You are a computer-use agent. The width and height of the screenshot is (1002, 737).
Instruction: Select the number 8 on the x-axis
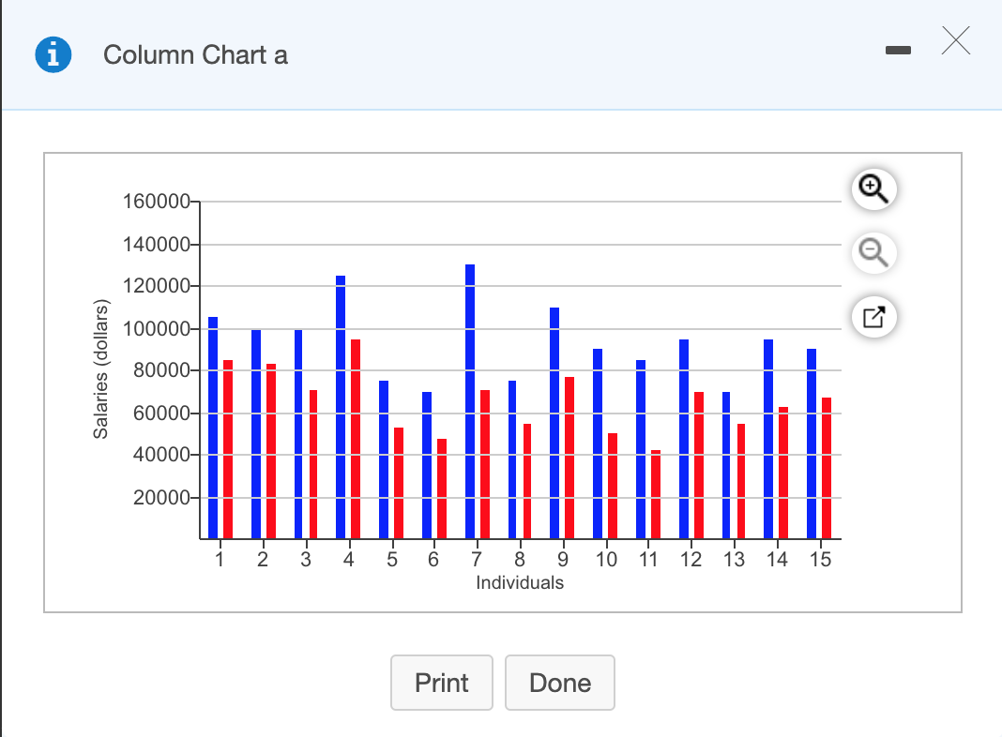click(520, 559)
